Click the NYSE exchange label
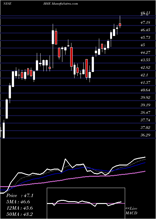Viewport: 156px width, 219px height. pos(7,4)
